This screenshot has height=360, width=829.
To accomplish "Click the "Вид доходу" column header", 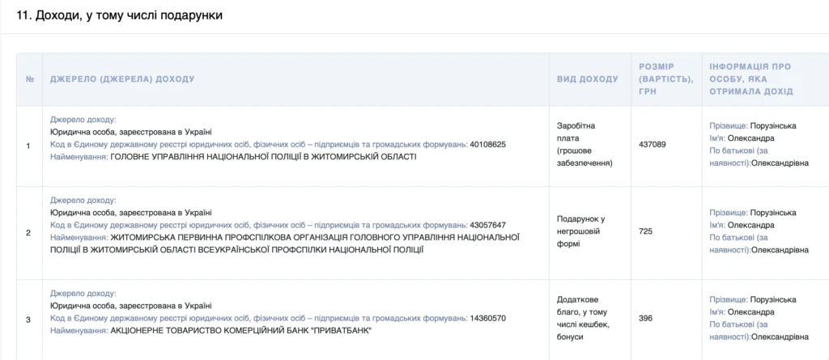I will pyautogui.click(x=587, y=79).
